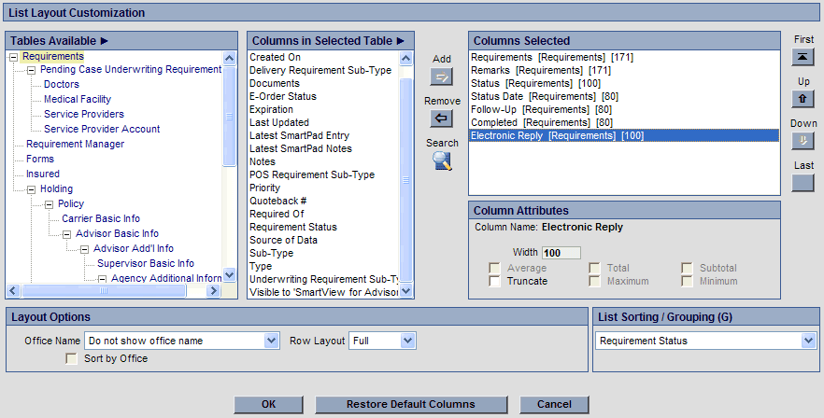Image resolution: width=824 pixels, height=418 pixels.
Task: Click the Remove arrow icon
Action: (442, 118)
